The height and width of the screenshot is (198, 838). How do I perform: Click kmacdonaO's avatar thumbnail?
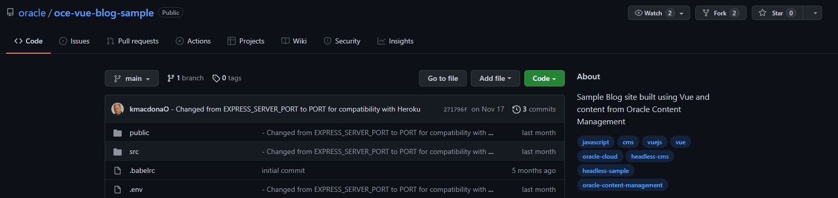pos(118,109)
